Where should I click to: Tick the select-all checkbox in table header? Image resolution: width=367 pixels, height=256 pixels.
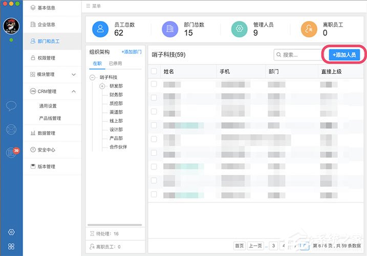coord(154,71)
